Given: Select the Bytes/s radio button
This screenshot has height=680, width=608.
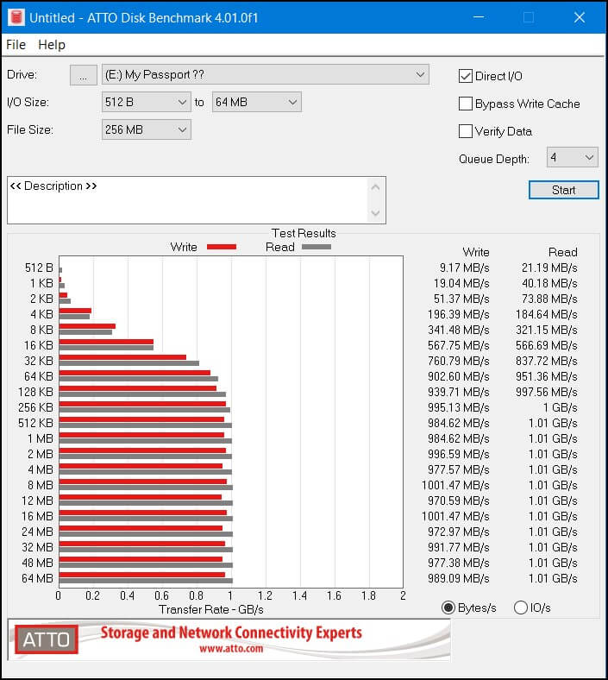Looking at the screenshot, I should tap(448, 608).
